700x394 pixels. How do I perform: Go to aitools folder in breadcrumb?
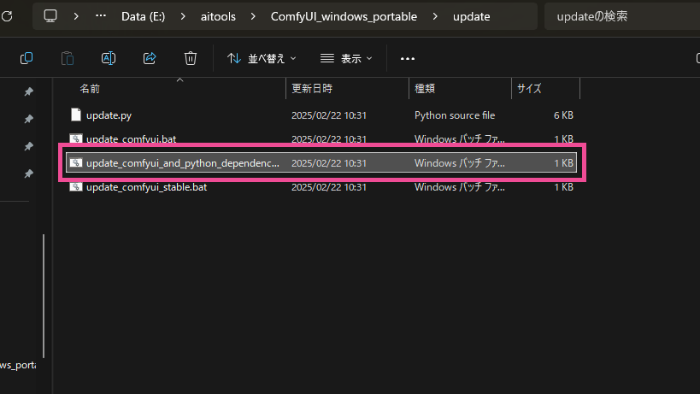coord(218,16)
